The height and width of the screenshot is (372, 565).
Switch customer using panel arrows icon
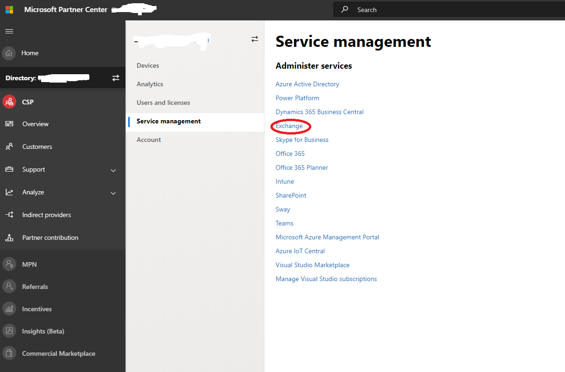pyautogui.click(x=255, y=39)
